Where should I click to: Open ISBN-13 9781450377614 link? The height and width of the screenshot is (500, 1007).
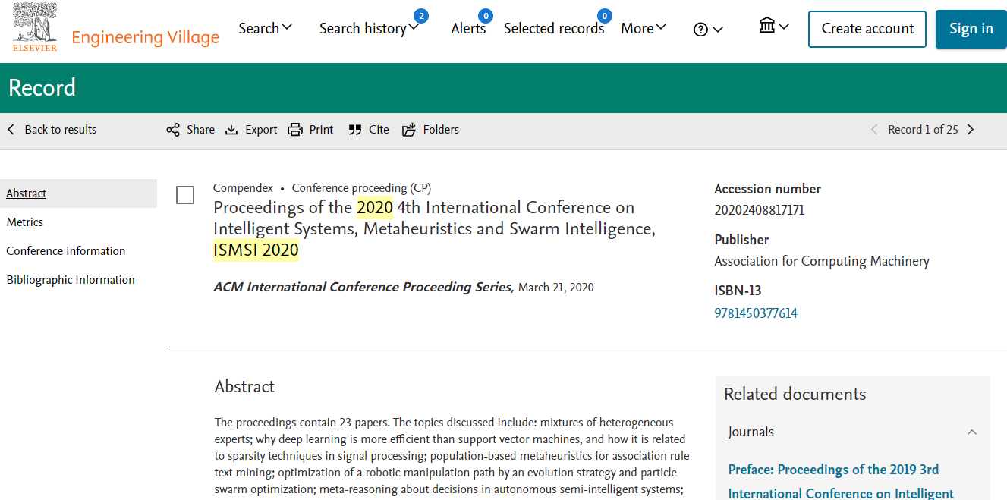tap(756, 313)
